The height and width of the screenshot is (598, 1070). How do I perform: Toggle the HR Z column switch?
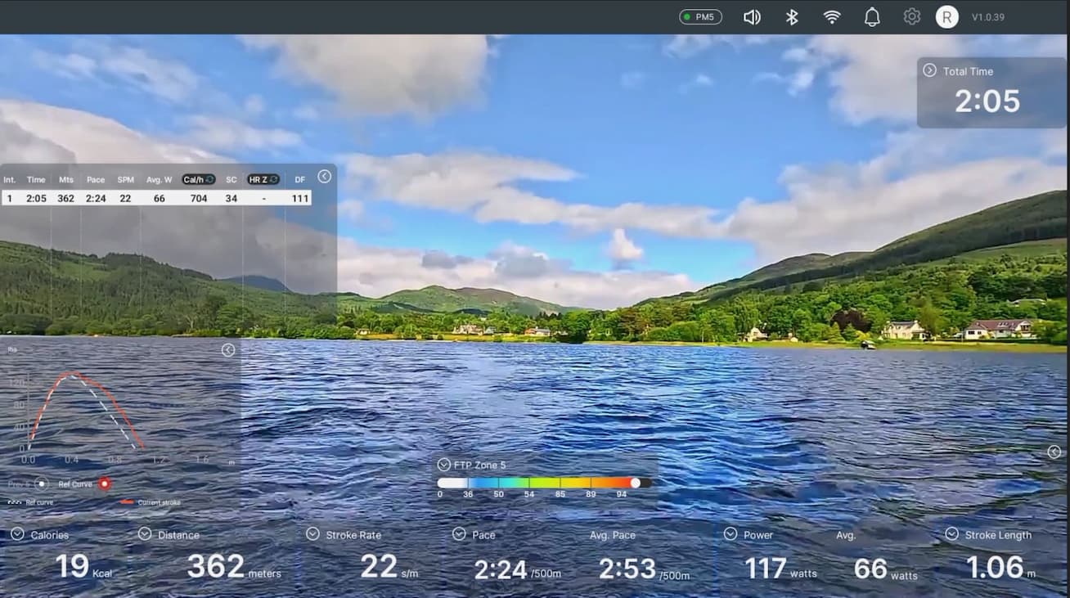pyautogui.click(x=263, y=179)
